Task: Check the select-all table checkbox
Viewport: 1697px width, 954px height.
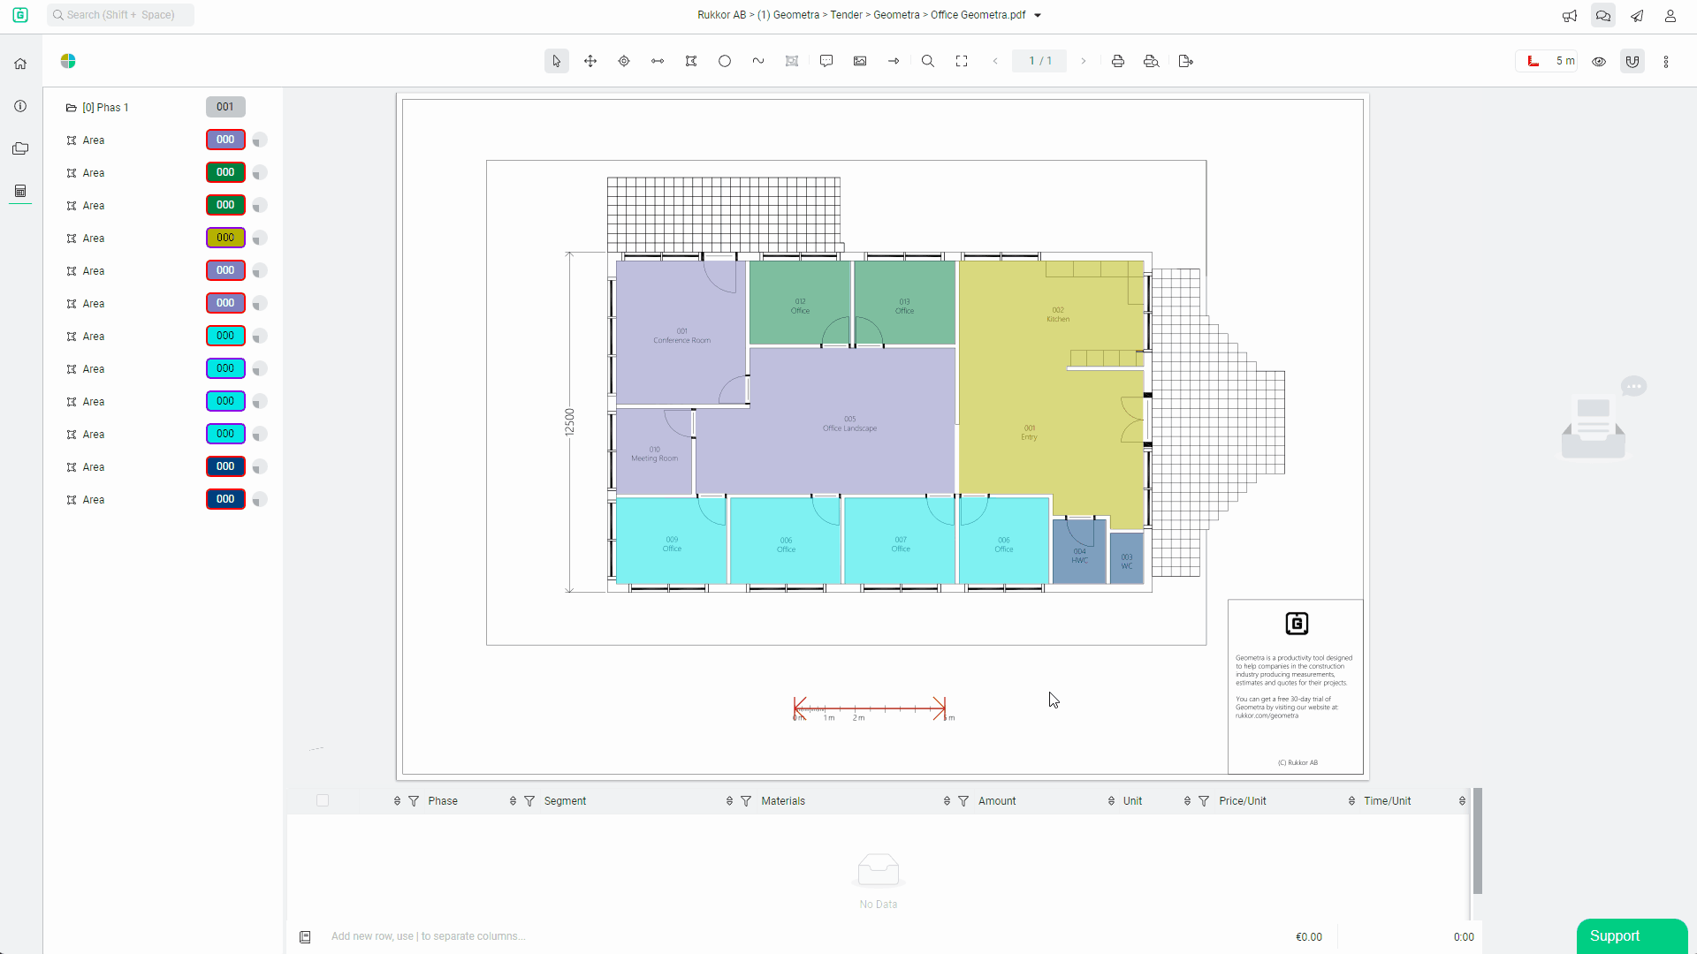Action: 323,800
